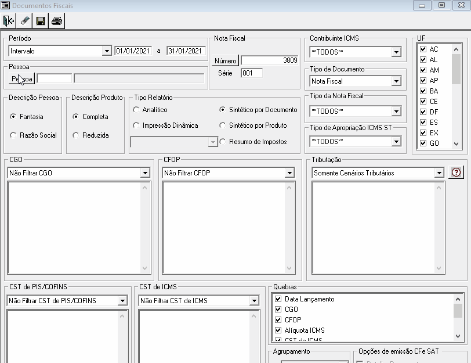Toggle Alíquota ICMS checkbox in Quebras
The height and width of the screenshot is (363, 471).
coord(278,330)
